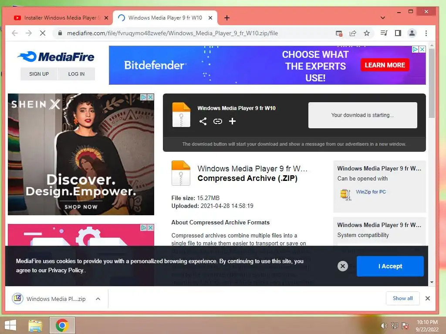
Task: Click the taskbar clock showing 10:10 PM
Action: pyautogui.click(x=427, y=325)
